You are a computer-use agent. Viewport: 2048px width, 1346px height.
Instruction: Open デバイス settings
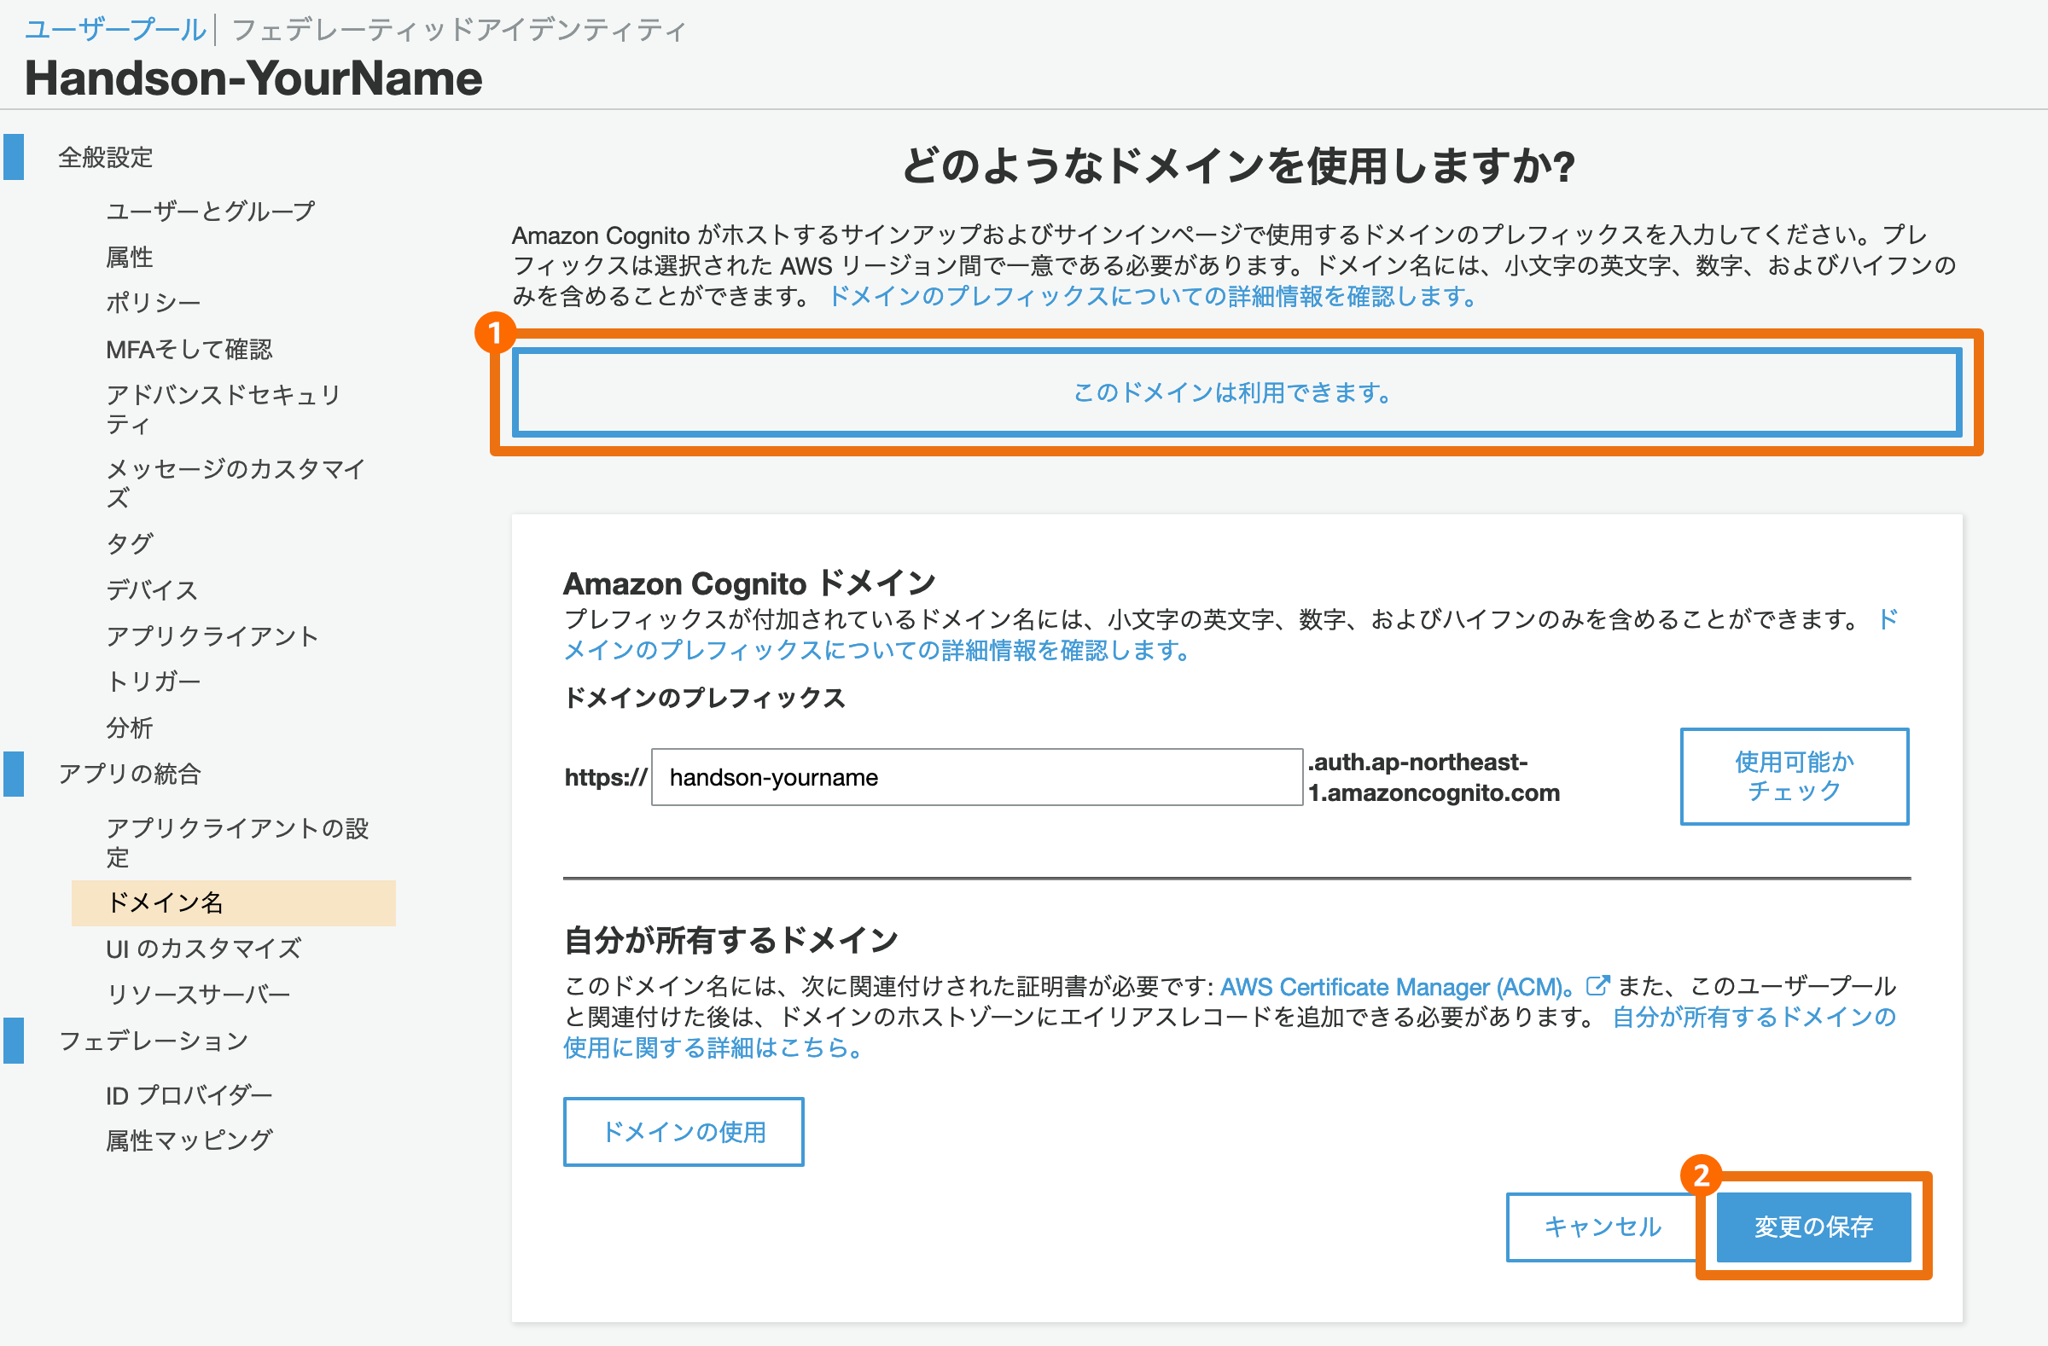pyautogui.click(x=151, y=590)
